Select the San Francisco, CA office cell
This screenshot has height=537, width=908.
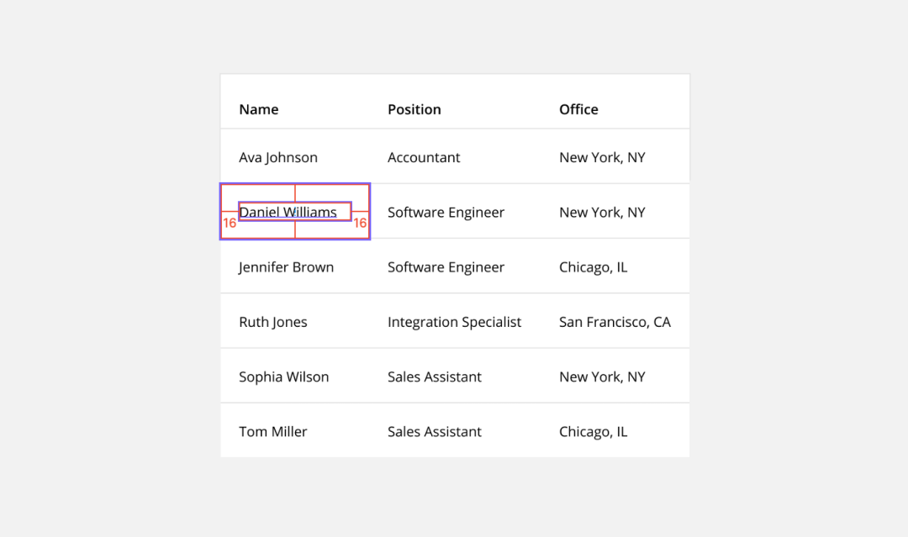[x=615, y=322]
